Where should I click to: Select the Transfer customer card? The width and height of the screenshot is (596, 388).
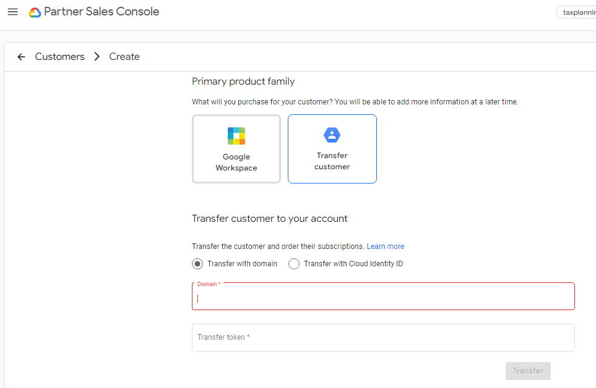tap(332, 149)
